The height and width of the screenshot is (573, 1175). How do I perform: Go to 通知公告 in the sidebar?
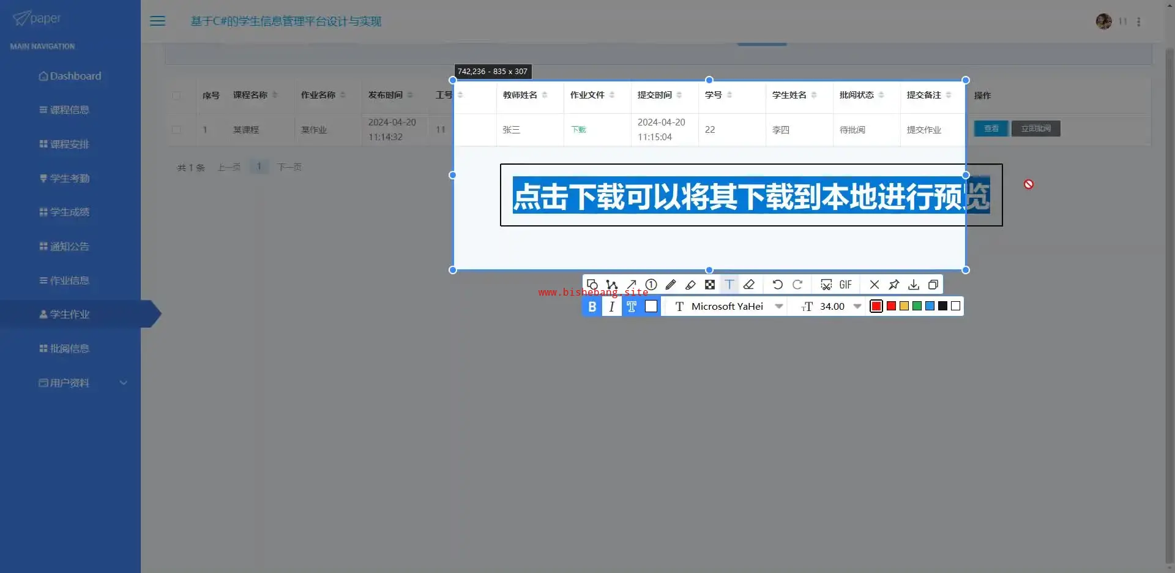tap(70, 246)
